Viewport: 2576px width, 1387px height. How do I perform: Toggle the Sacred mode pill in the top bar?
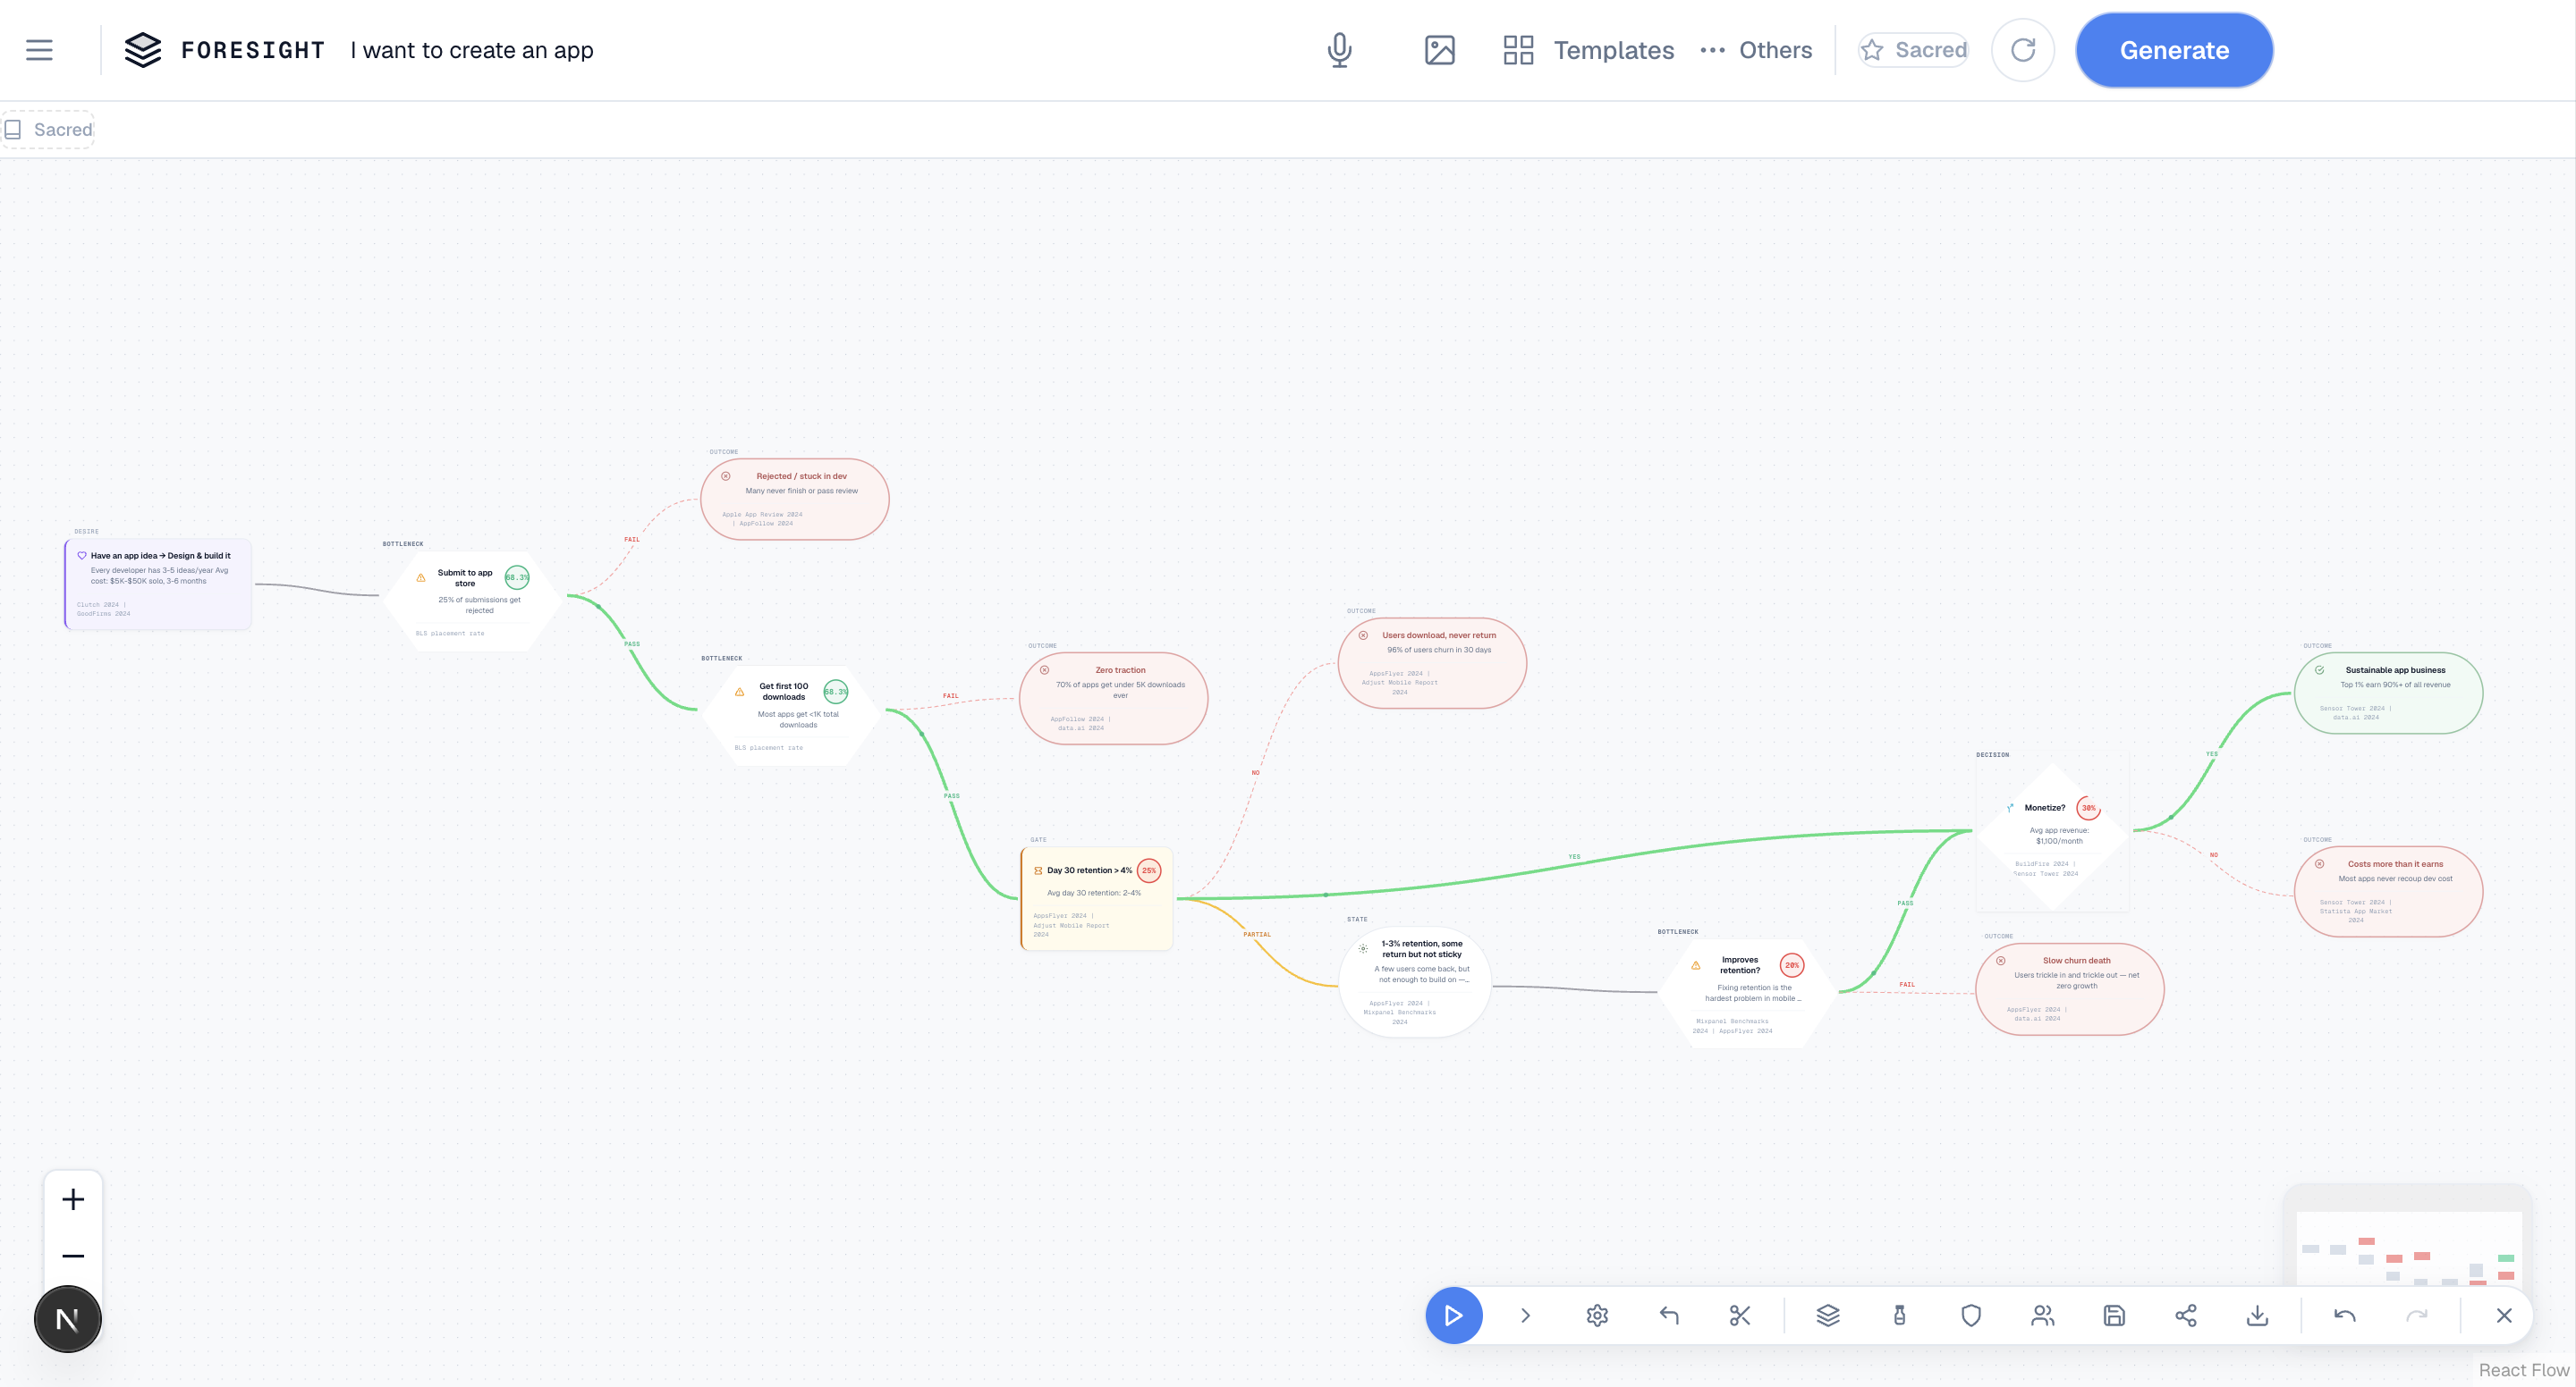click(x=1912, y=50)
